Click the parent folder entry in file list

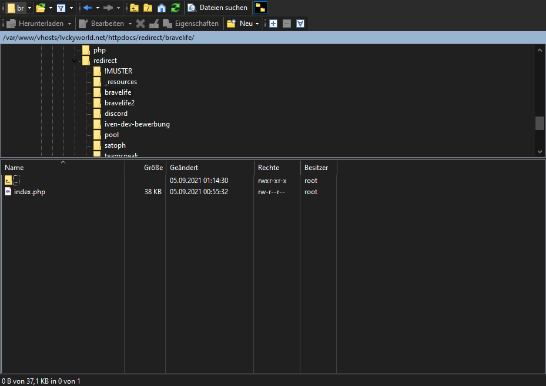point(12,181)
